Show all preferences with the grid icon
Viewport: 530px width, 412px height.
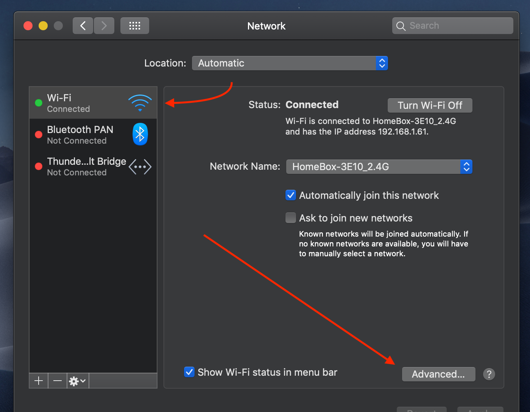pyautogui.click(x=135, y=26)
